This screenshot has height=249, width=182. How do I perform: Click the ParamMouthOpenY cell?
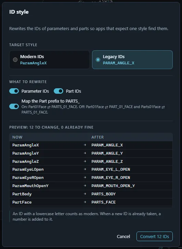tap(30, 186)
